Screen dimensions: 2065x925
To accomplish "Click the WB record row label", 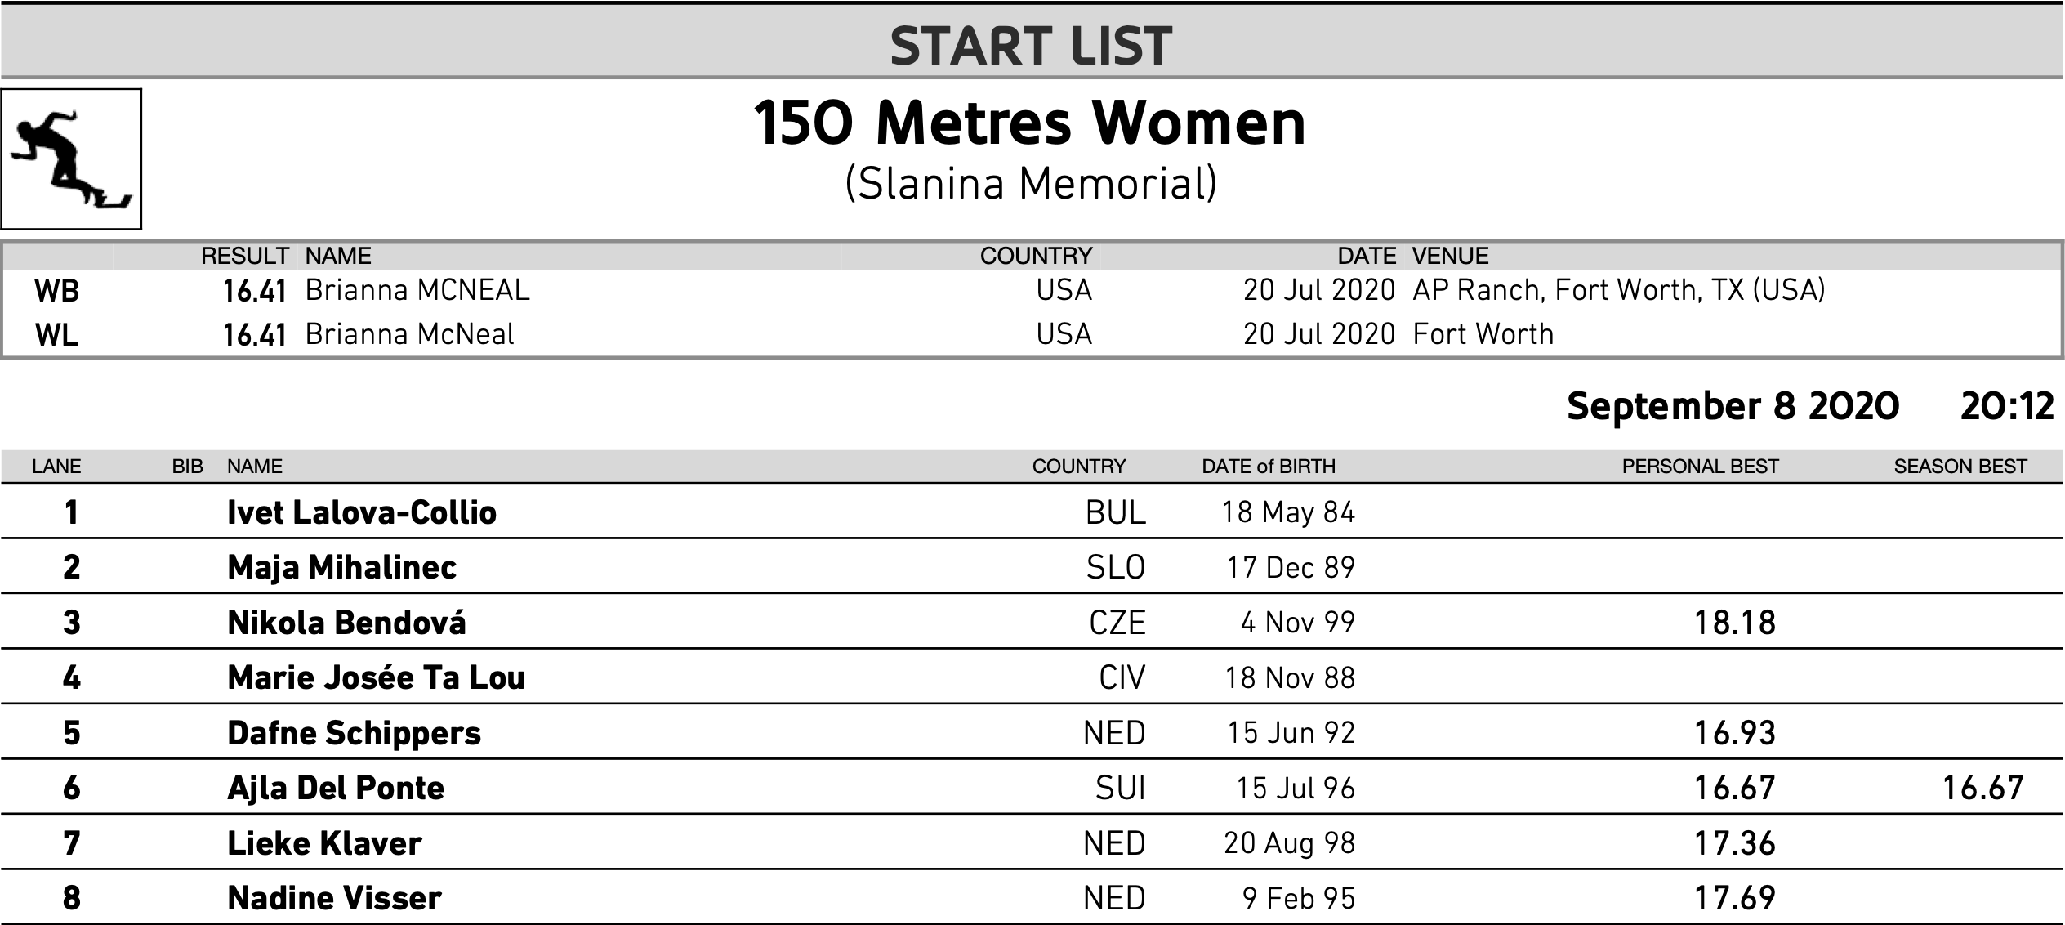I will point(56,291).
